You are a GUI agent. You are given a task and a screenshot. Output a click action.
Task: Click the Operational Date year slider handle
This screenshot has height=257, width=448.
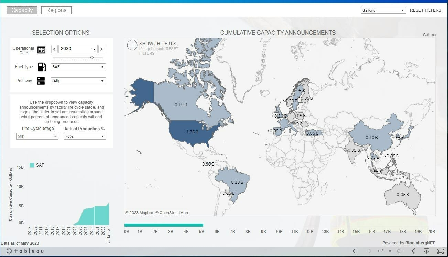[92, 58]
